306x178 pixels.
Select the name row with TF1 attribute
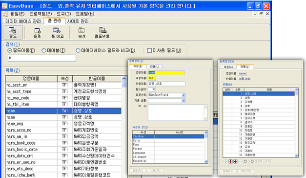(63, 117)
